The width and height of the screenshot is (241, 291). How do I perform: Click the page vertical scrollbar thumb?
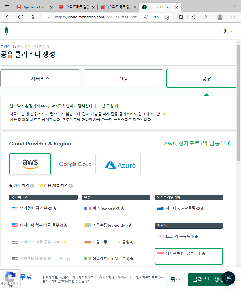pos(238,103)
